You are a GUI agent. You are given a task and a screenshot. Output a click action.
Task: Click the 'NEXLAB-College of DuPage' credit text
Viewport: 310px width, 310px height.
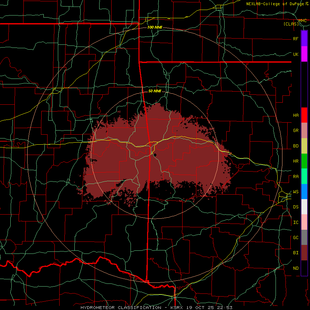pyautogui.click(x=276, y=4)
